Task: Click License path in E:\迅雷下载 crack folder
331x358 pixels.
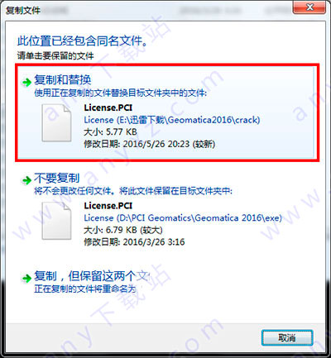Action: [172, 120]
